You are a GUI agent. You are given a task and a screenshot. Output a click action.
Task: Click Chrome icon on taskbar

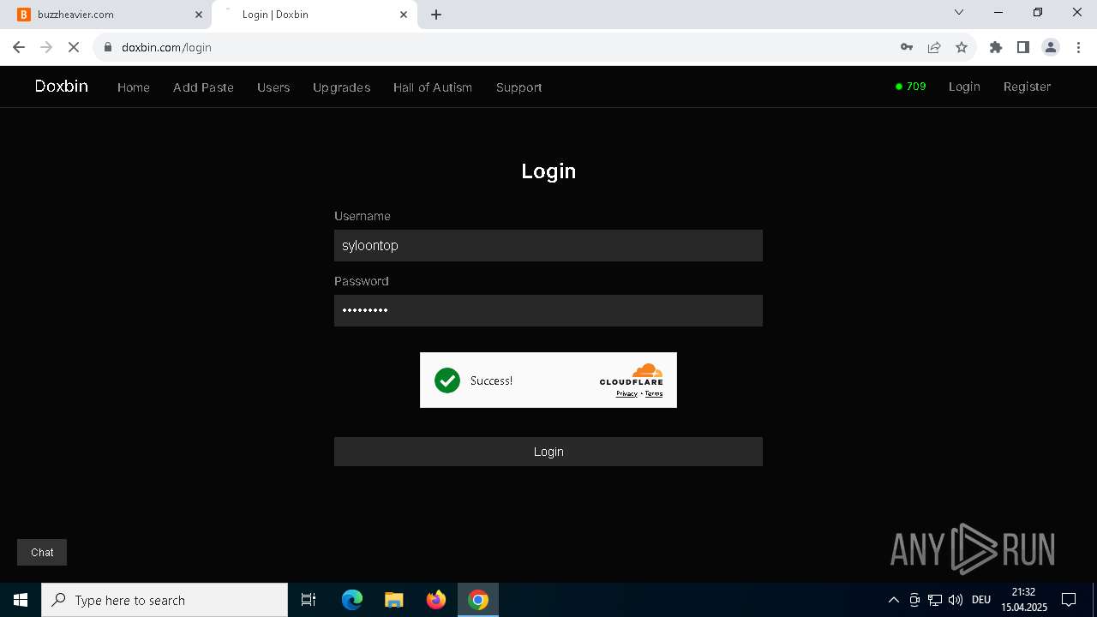click(x=478, y=600)
